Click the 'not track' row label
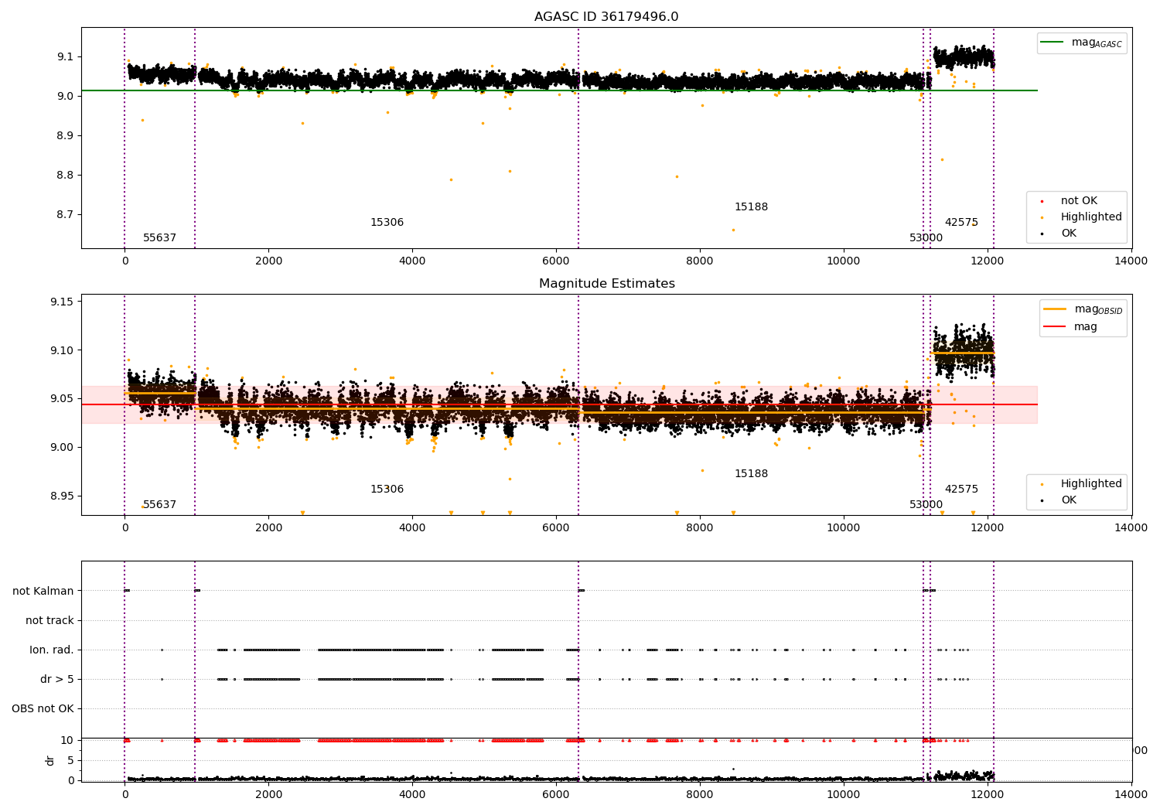 pos(49,620)
